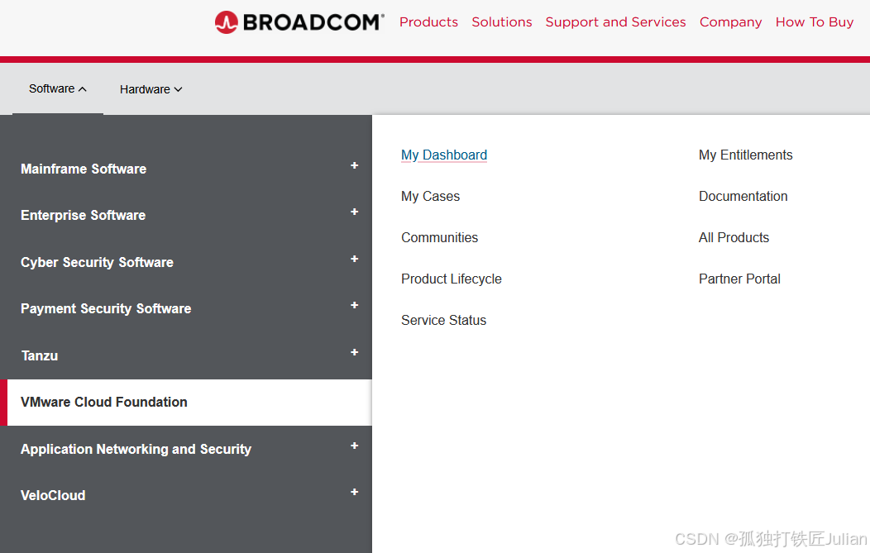Go to Communities
Screen dimensions: 870x553
click(439, 237)
